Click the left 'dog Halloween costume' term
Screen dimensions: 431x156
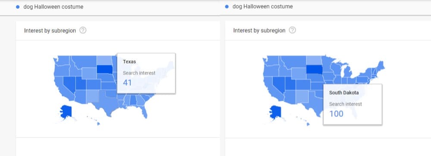(x=53, y=7)
